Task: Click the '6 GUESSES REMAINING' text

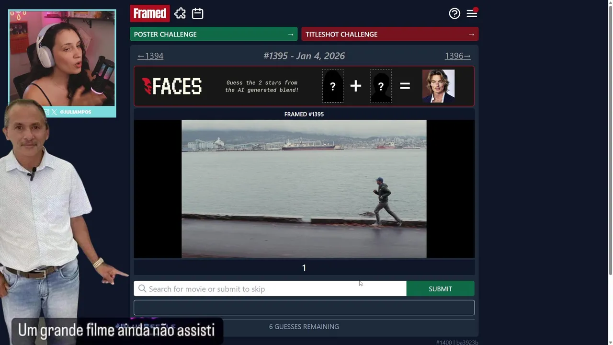Action: (x=304, y=326)
